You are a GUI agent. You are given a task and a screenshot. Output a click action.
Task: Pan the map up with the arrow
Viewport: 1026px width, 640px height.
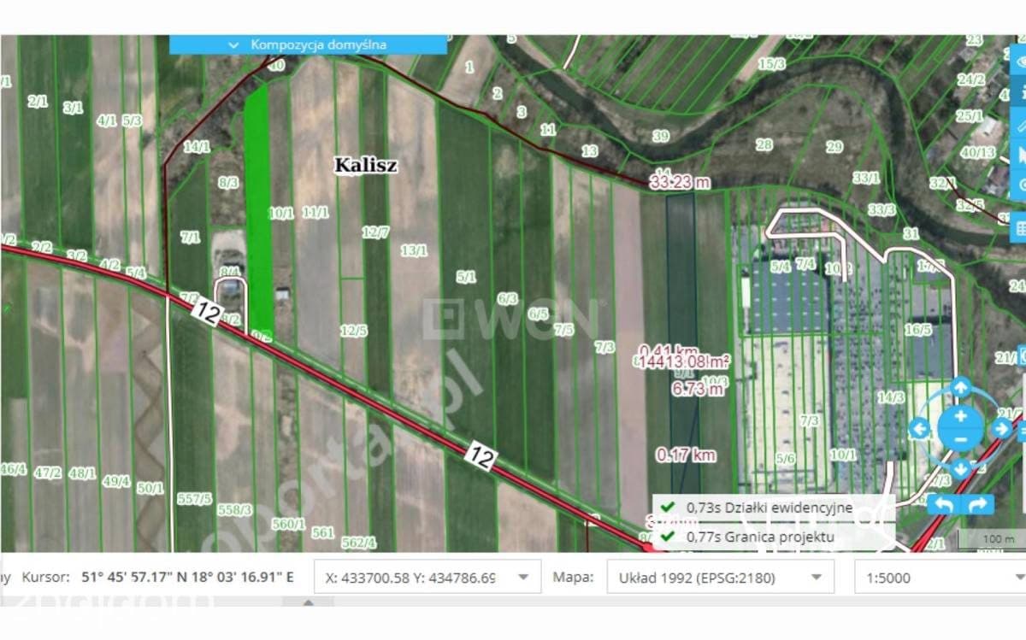point(960,388)
